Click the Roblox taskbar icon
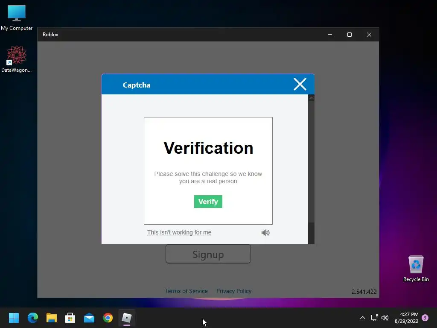This screenshot has height=328, width=437. [x=127, y=318]
